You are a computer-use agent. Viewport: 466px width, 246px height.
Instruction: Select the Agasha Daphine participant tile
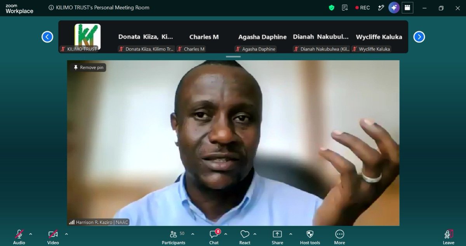pos(263,37)
